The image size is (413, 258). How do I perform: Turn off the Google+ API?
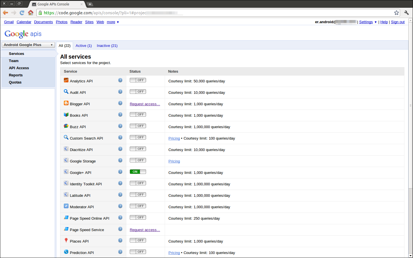coord(138,172)
